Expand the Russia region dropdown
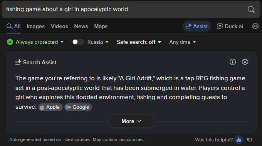Image resolution: width=262 pixels, height=146 pixels. (x=98, y=42)
